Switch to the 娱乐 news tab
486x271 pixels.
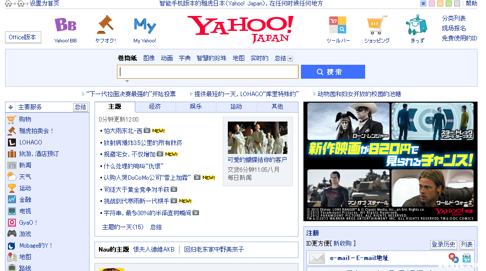tap(195, 107)
